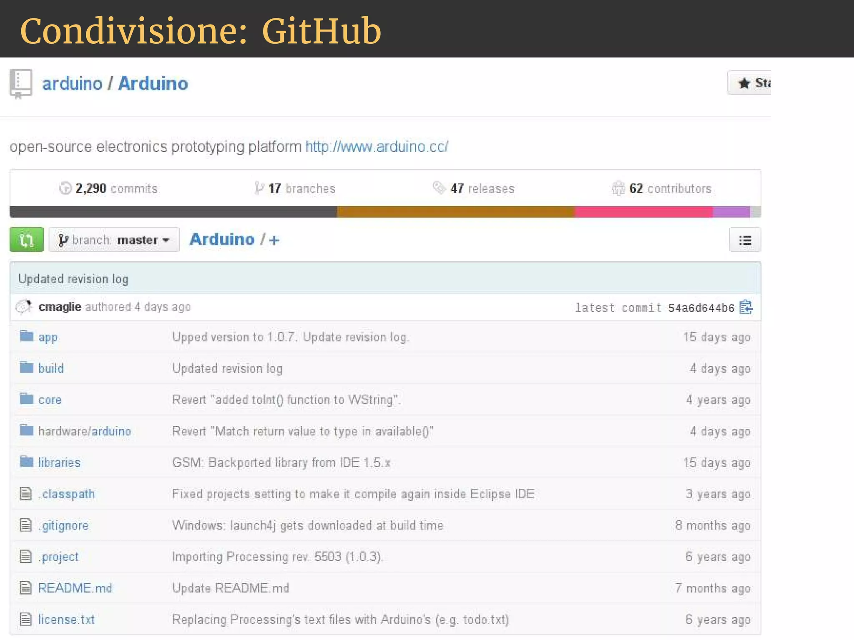Open 'GSM: Backported library' commit message

tap(281, 462)
